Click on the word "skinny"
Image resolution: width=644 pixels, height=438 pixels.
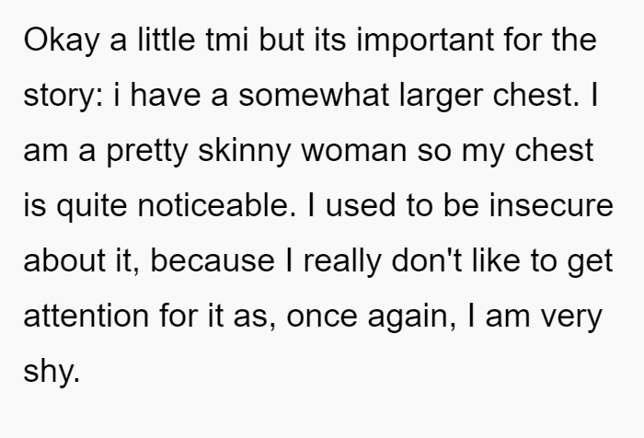[245, 152]
